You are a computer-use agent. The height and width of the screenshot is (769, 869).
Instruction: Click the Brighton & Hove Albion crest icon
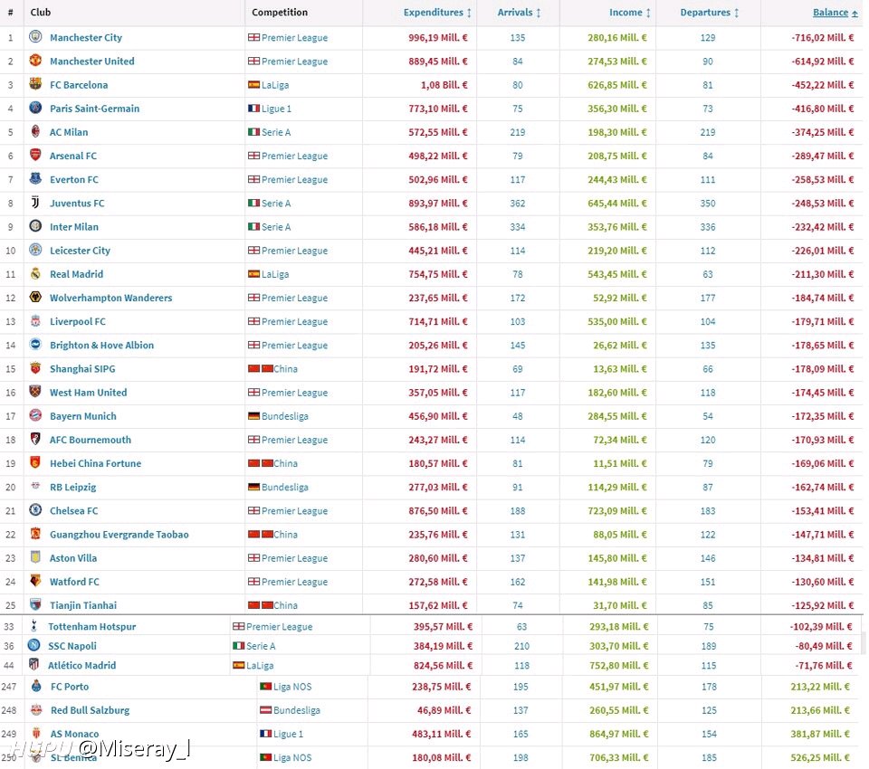pos(35,344)
